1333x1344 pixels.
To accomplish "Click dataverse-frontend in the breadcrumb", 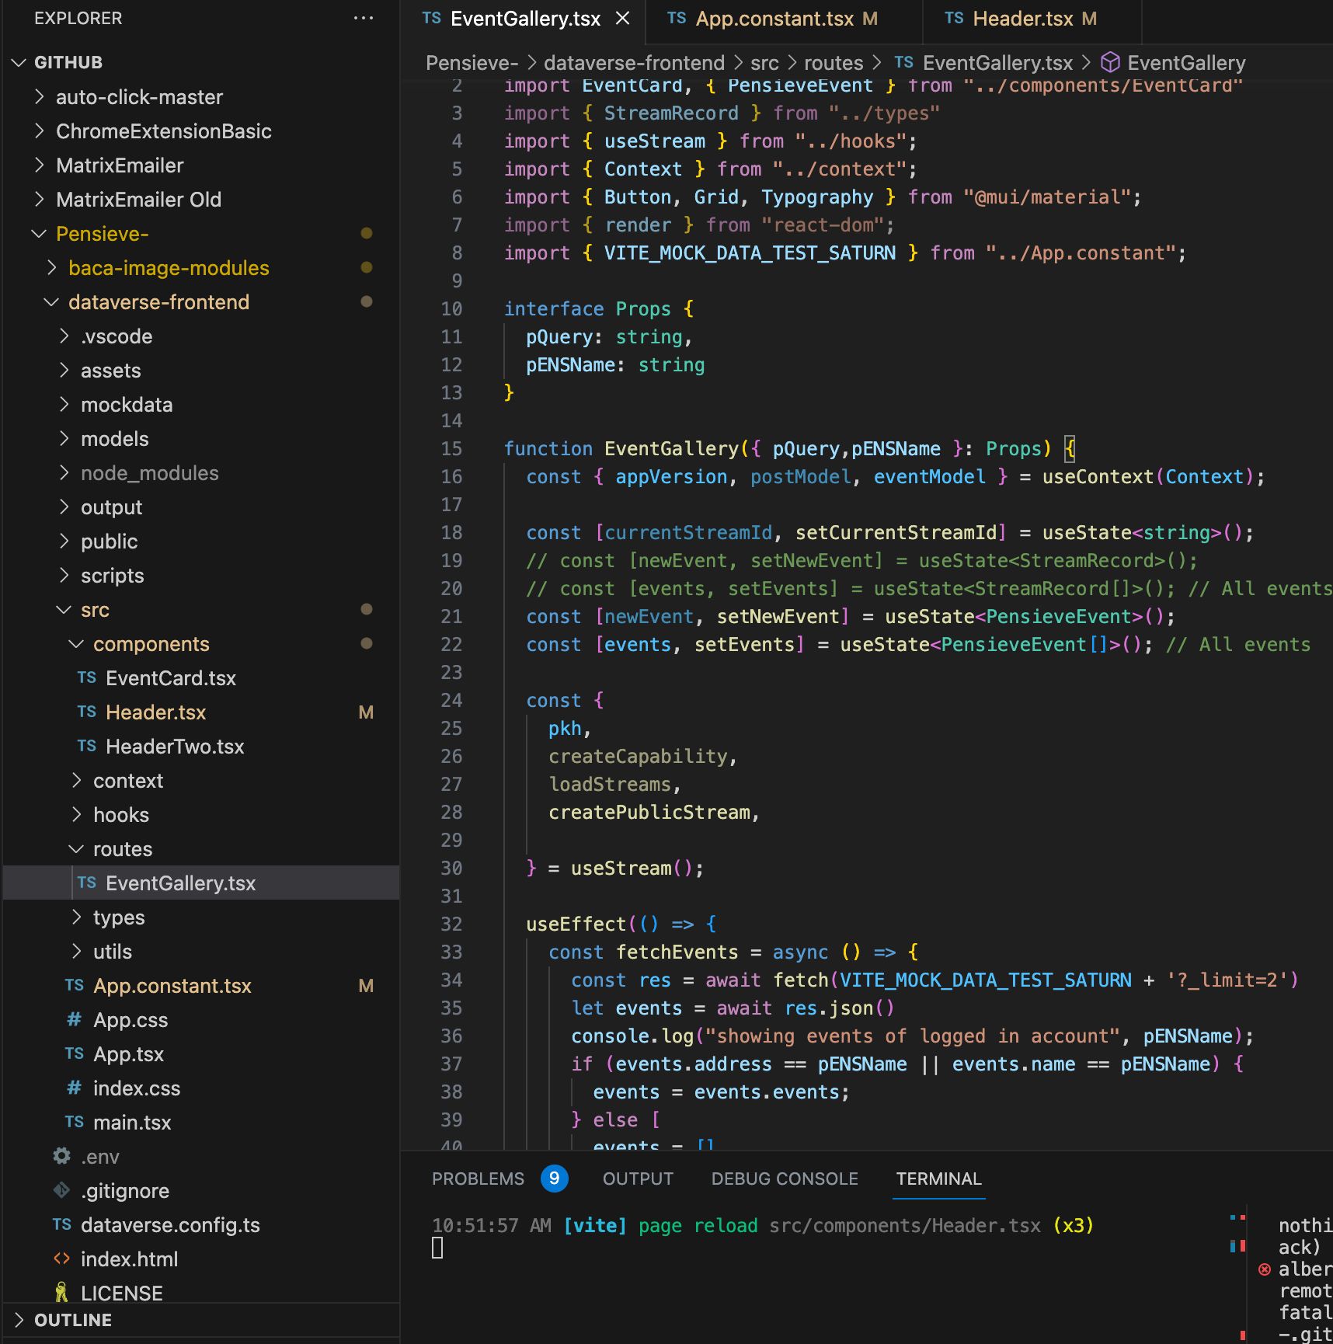I will coord(634,63).
